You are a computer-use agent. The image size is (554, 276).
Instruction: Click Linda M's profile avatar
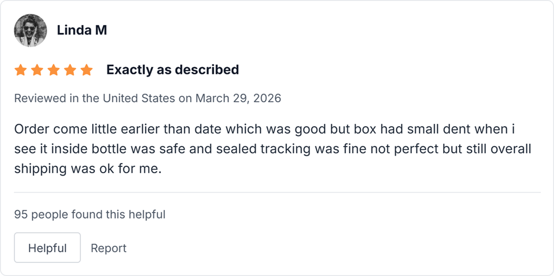(31, 31)
